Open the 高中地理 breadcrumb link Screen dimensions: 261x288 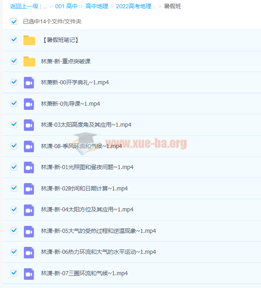click(97, 6)
